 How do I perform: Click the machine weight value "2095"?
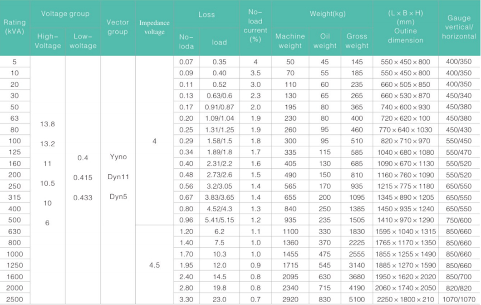click(x=290, y=276)
